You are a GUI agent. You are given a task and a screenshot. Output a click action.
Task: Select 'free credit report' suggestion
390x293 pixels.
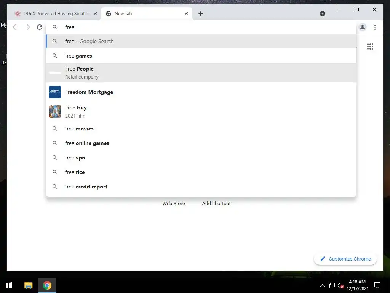[x=201, y=187]
